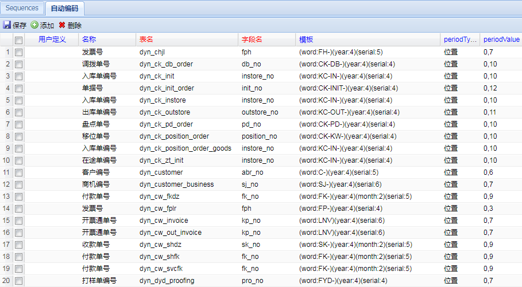Click the 用户定义 column header
522x287 pixels.
(52, 40)
